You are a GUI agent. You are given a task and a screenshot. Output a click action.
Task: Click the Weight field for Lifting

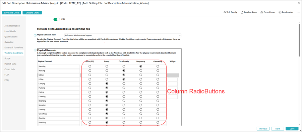point(173,80)
